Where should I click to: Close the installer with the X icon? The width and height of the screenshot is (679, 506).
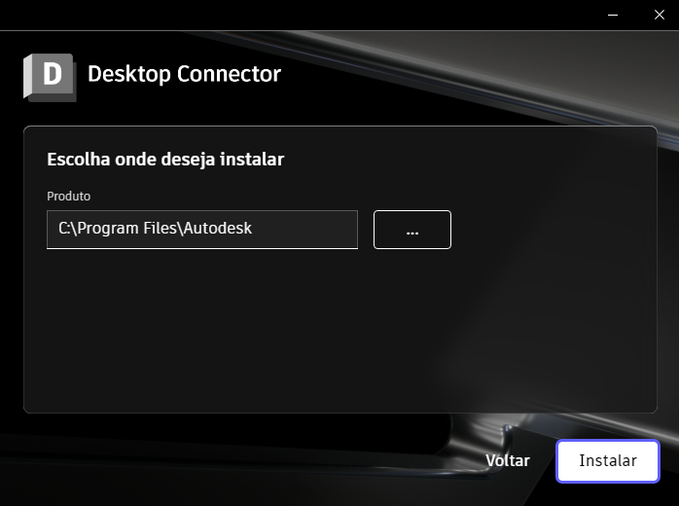coord(660,15)
